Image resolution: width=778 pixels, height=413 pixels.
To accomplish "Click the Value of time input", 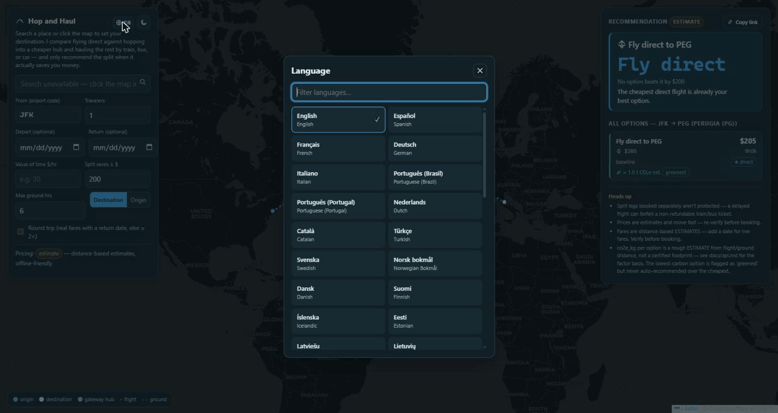I will (x=48, y=179).
